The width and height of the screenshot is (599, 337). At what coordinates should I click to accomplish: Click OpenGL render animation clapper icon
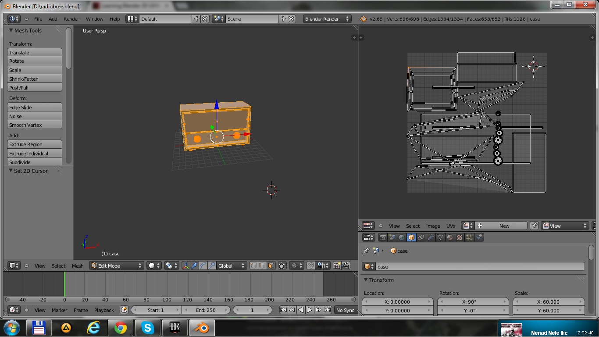click(346, 265)
